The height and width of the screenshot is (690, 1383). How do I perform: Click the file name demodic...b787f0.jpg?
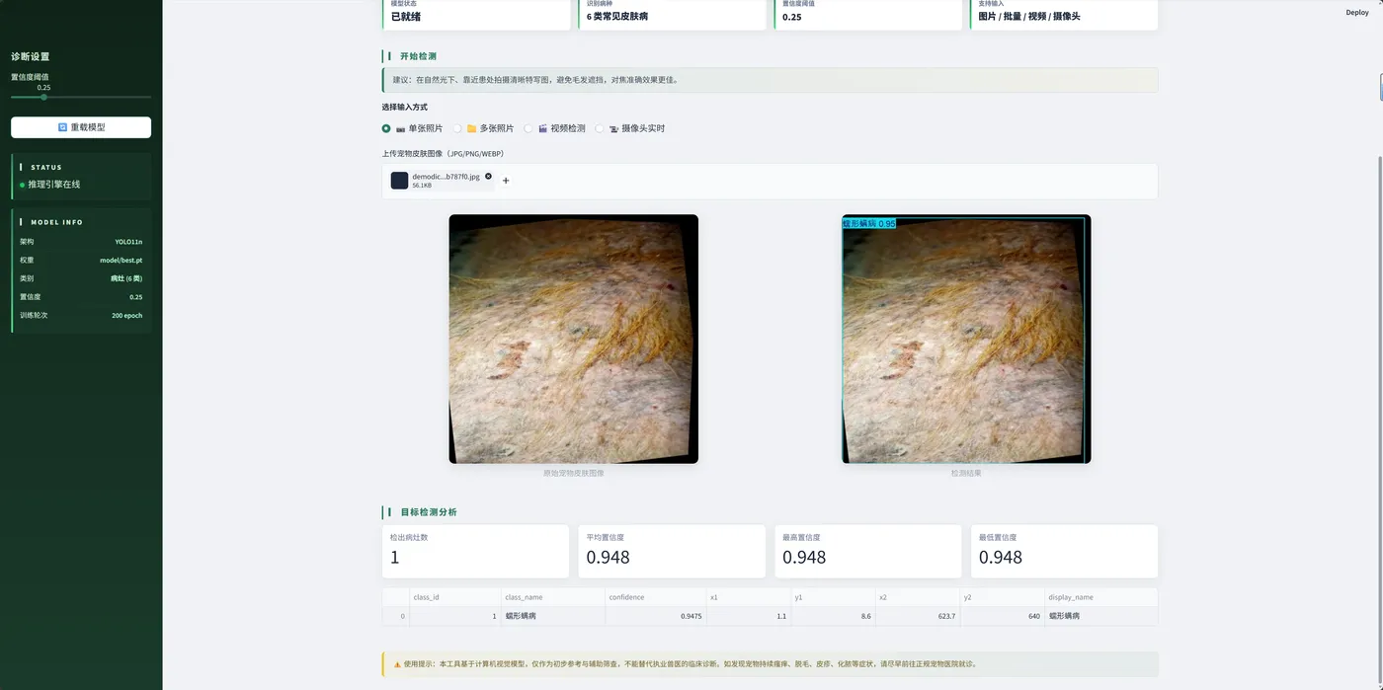click(446, 176)
